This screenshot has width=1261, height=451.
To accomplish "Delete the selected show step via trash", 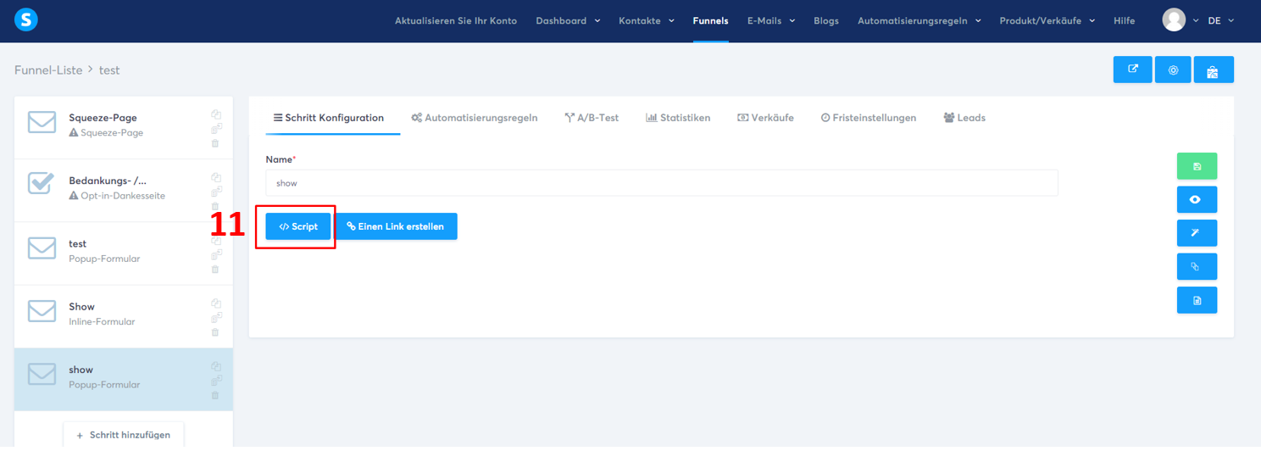I will click(215, 395).
